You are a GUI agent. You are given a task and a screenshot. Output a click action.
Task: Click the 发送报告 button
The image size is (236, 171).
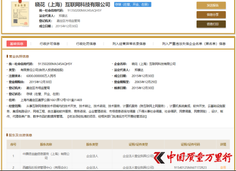211,6
